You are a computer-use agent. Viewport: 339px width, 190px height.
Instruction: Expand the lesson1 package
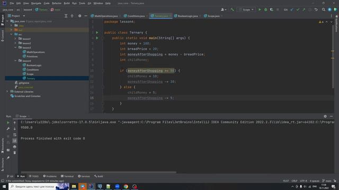tap(15, 39)
